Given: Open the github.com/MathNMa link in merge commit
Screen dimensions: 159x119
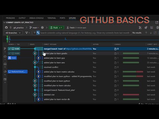Looking at the screenshot, I should (79, 49).
